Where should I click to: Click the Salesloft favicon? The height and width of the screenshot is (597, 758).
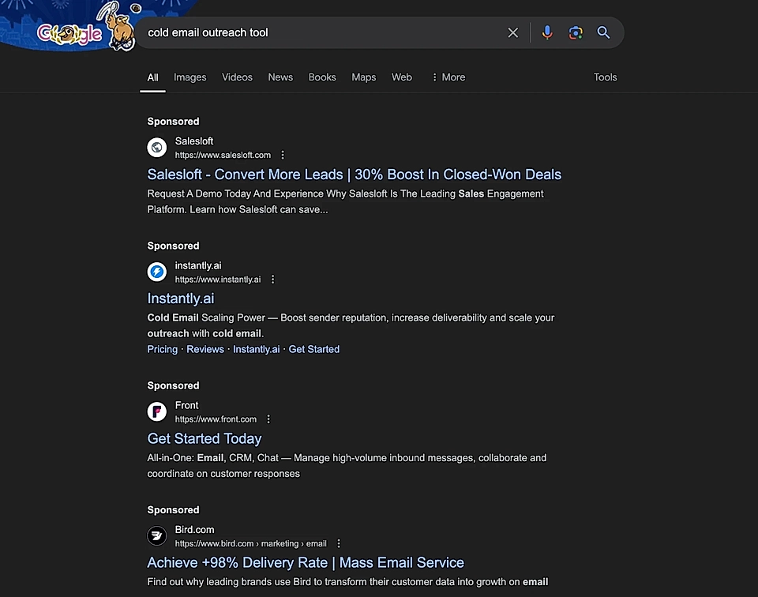(x=156, y=147)
